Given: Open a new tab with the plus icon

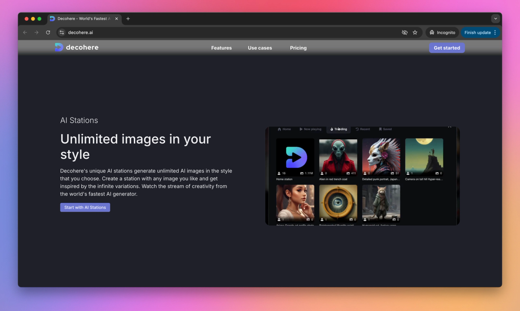Looking at the screenshot, I should click(x=128, y=19).
